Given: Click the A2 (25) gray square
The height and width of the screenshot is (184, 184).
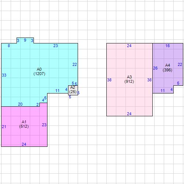Looking at the screenshot, I should 73,90.
